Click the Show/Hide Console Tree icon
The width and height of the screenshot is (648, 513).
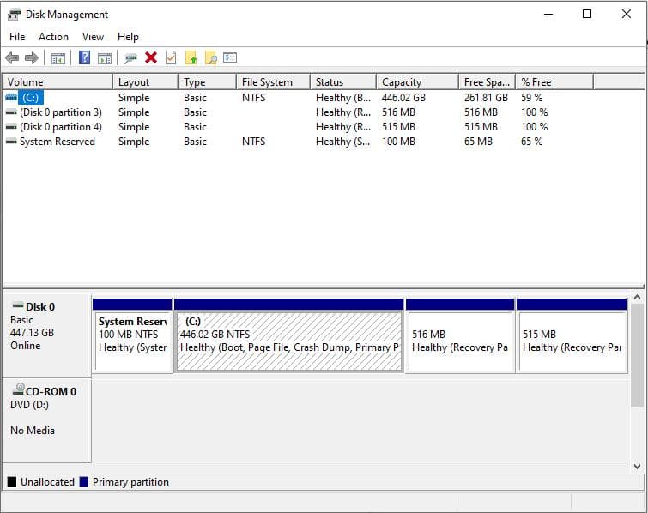(x=58, y=57)
